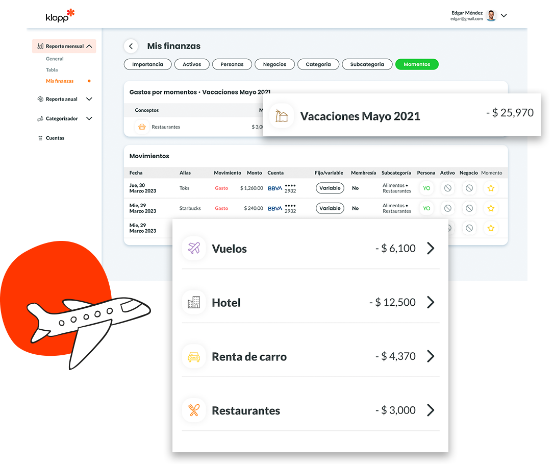The width and height of the screenshot is (554, 464).
Task: Click the Renta de carro car icon
Action: 194,357
